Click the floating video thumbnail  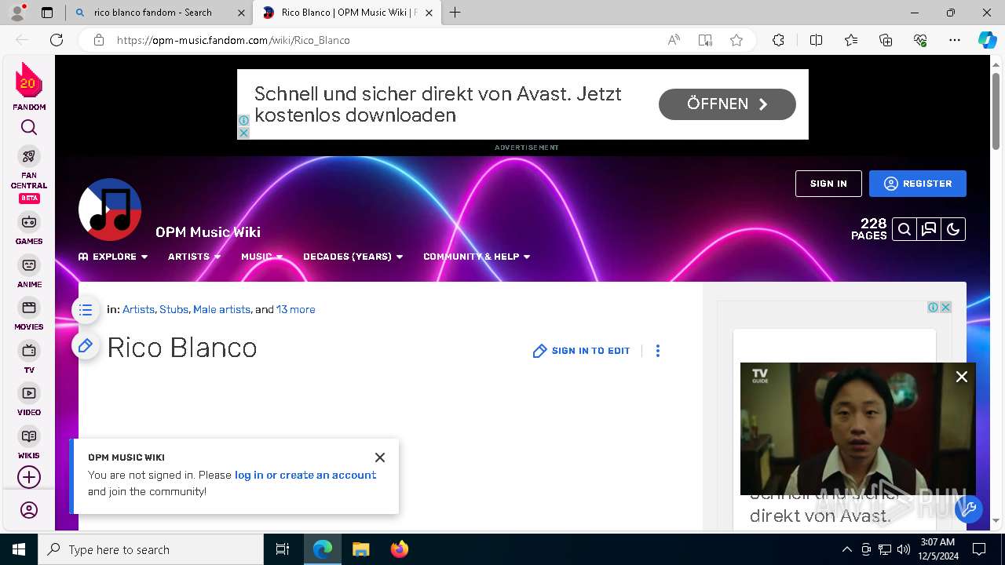(x=857, y=428)
